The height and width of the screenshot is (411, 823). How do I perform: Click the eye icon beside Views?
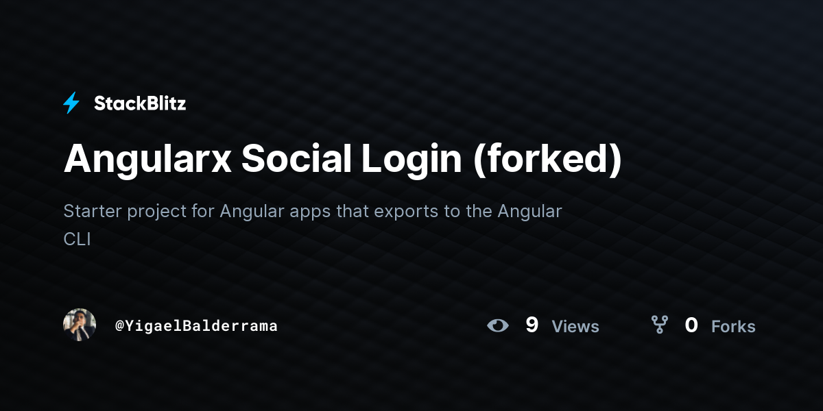click(x=498, y=325)
